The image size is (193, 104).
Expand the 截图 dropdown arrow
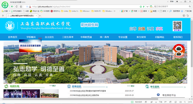(x=158, y=11)
